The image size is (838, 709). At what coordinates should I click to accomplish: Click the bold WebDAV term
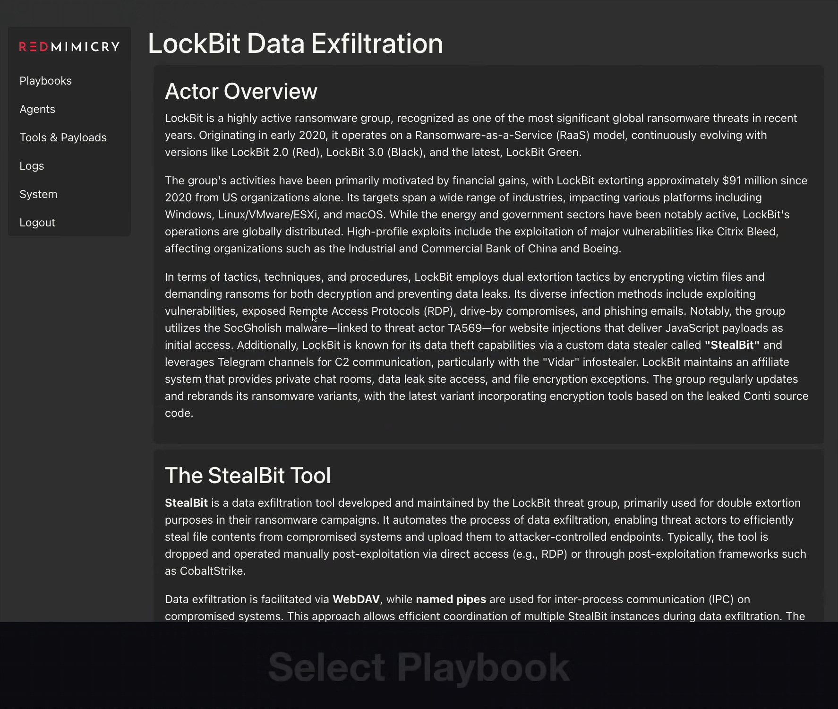point(356,599)
